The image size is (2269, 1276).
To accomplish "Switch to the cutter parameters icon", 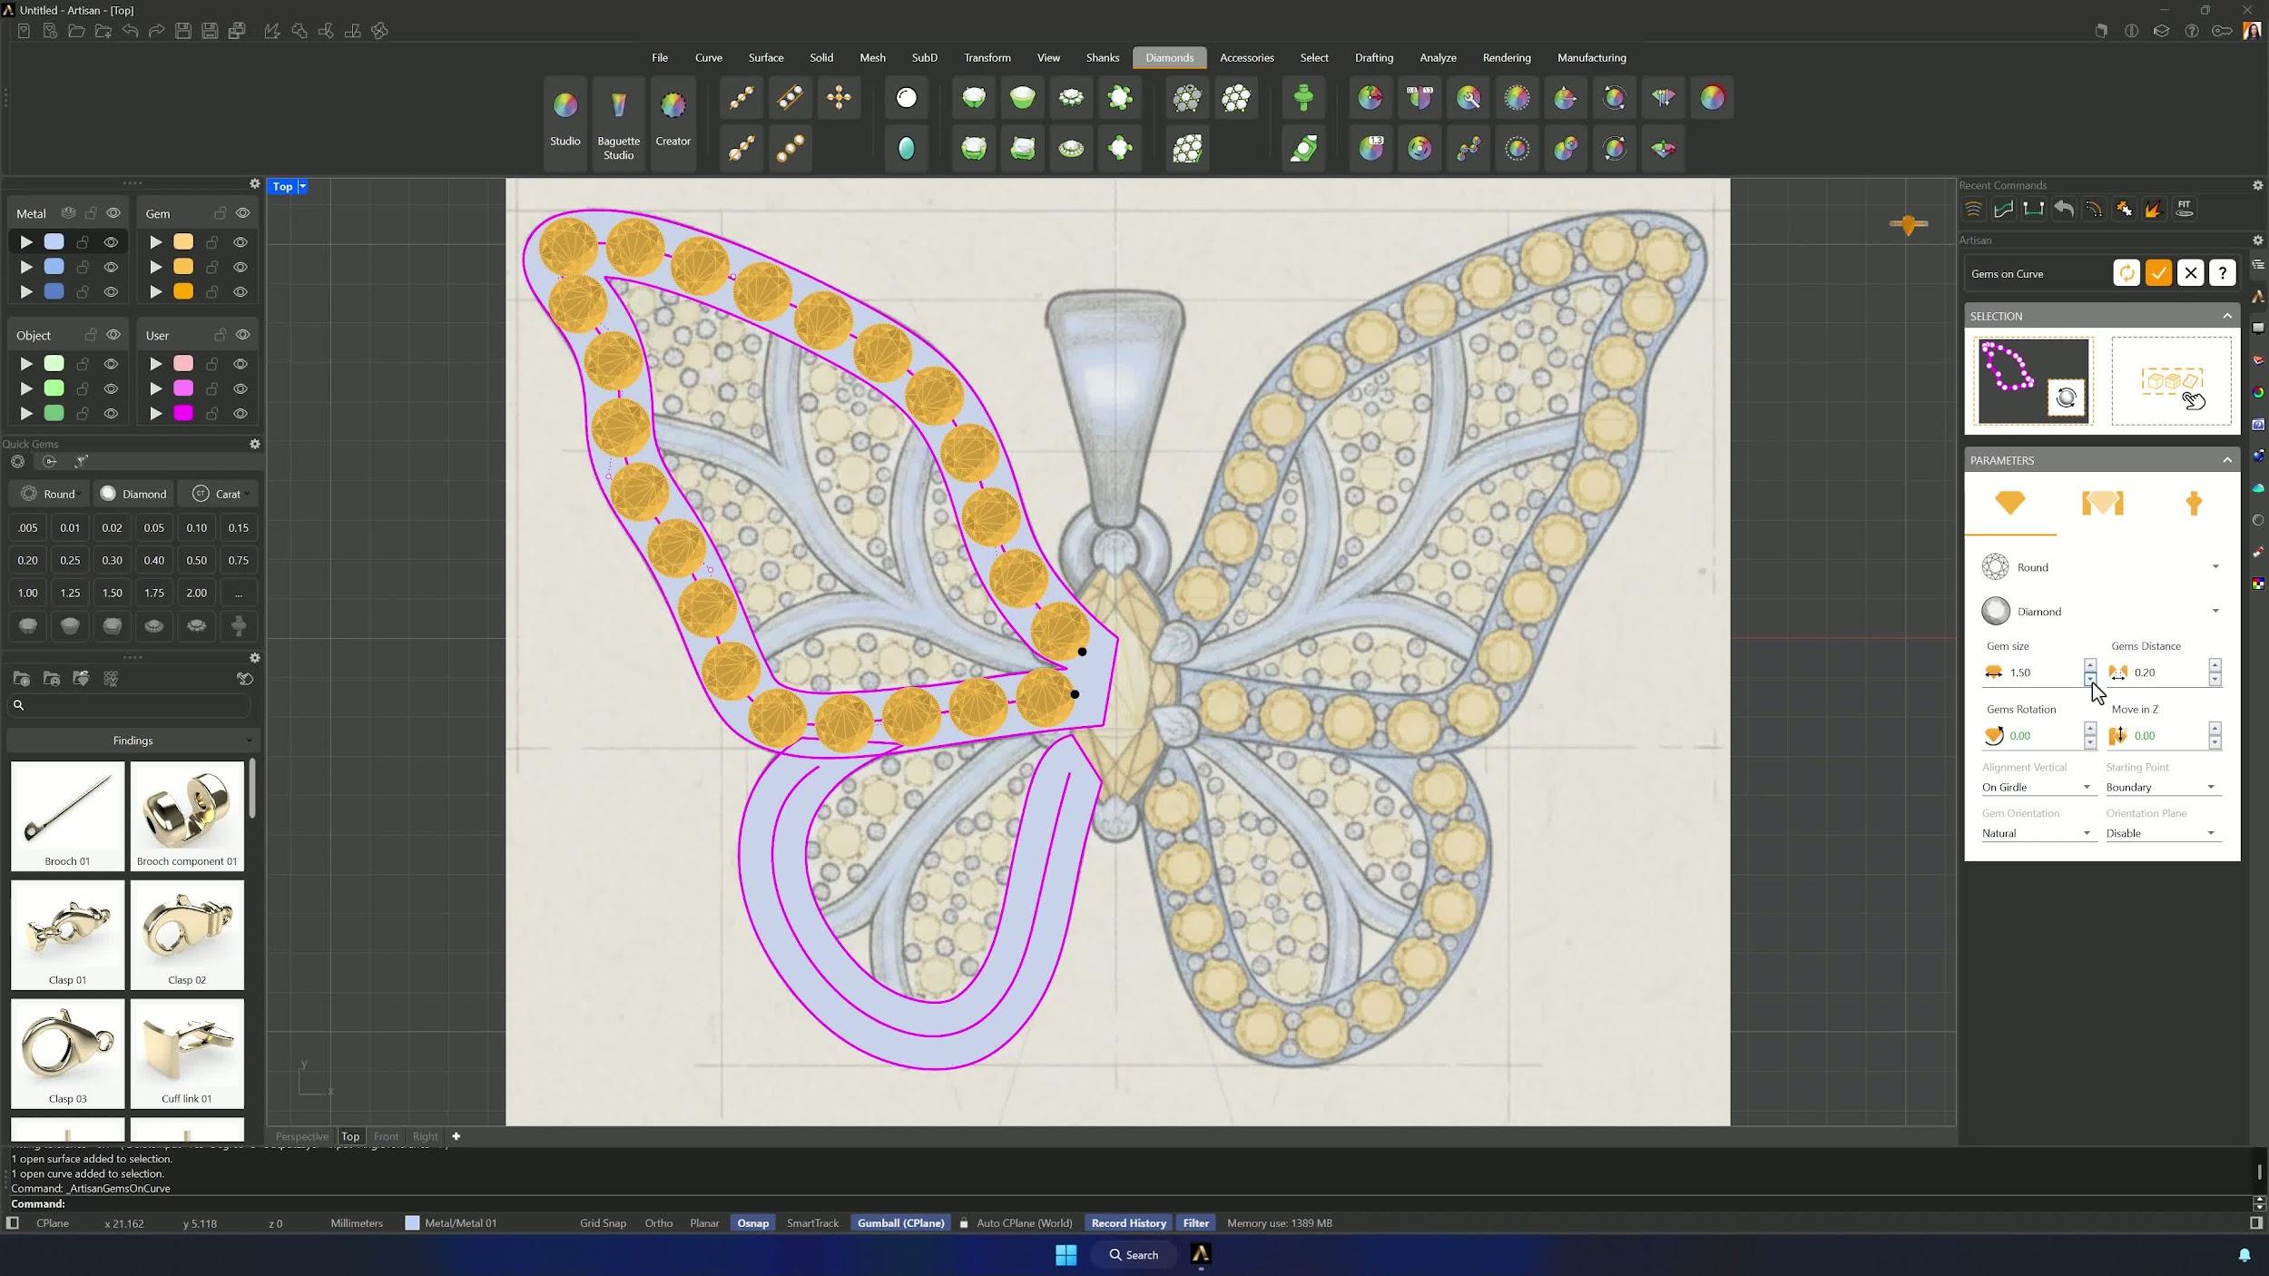I will click(2102, 503).
